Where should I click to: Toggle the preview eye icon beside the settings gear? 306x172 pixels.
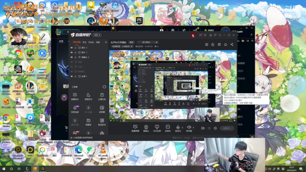click(209, 128)
